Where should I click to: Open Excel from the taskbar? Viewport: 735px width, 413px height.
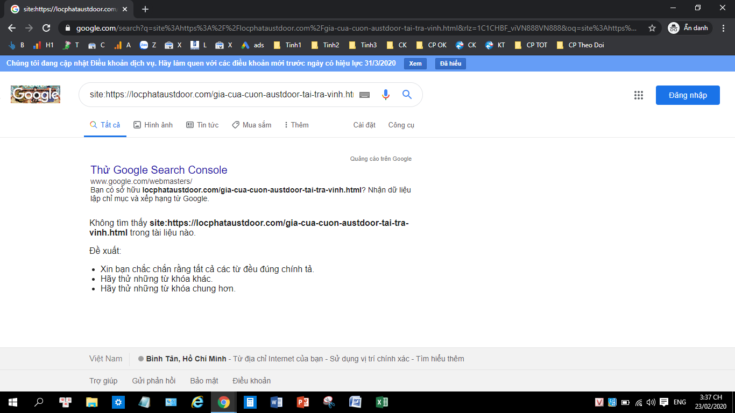click(382, 402)
